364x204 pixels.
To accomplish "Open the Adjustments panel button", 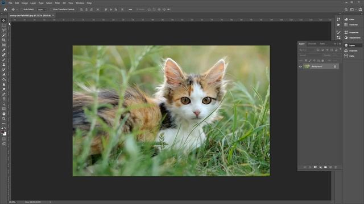I will pyautogui.click(x=353, y=38).
